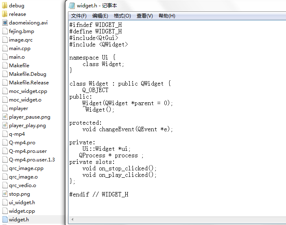Click the main.o file icon

click(x=5, y=57)
